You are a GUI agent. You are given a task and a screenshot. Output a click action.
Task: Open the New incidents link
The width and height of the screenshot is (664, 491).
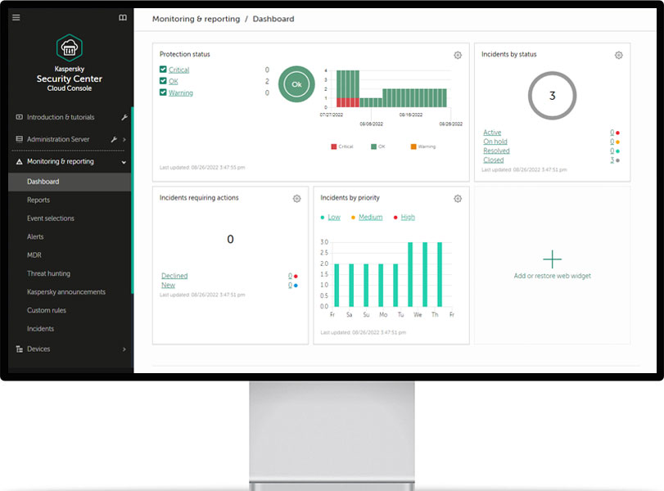coord(168,286)
